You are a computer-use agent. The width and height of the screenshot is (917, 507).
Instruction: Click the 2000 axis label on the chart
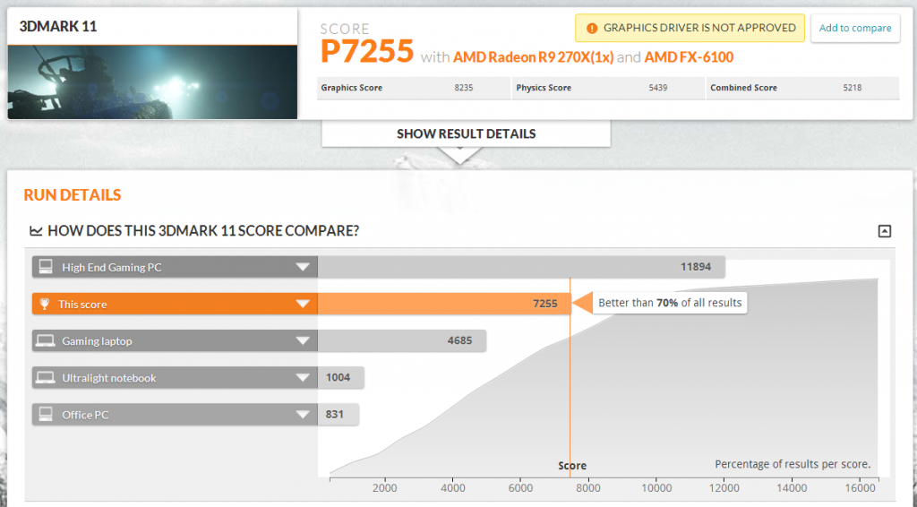pos(385,487)
